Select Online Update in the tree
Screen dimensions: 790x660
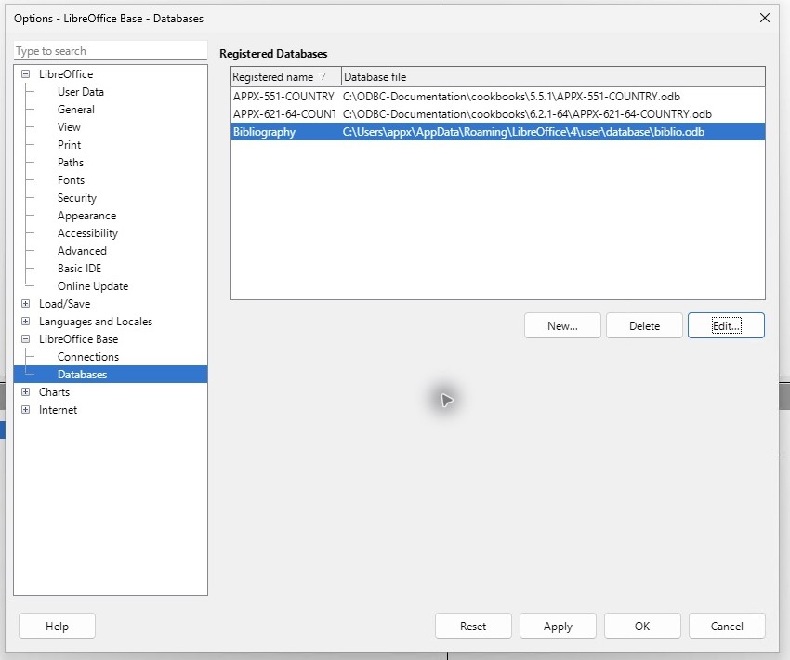(x=93, y=285)
